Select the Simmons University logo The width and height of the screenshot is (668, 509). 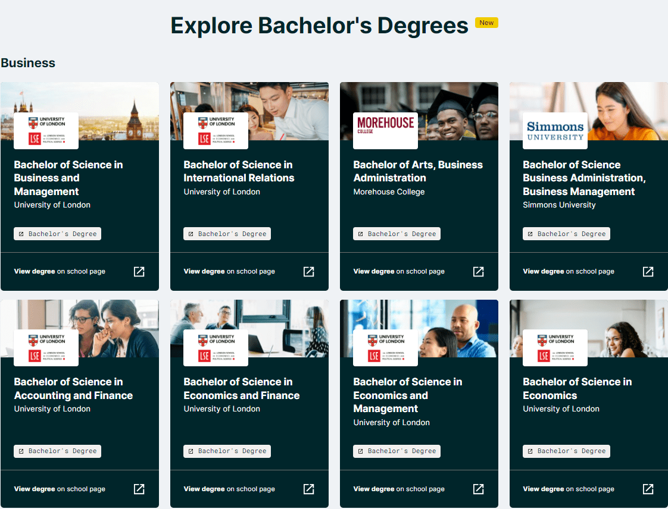point(554,130)
